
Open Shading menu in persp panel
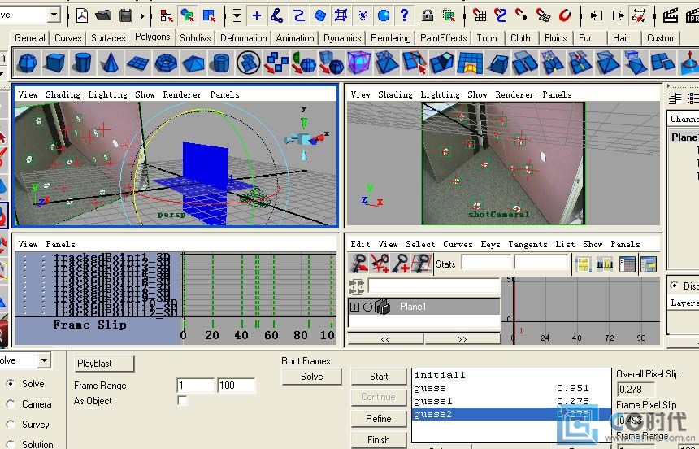point(63,94)
